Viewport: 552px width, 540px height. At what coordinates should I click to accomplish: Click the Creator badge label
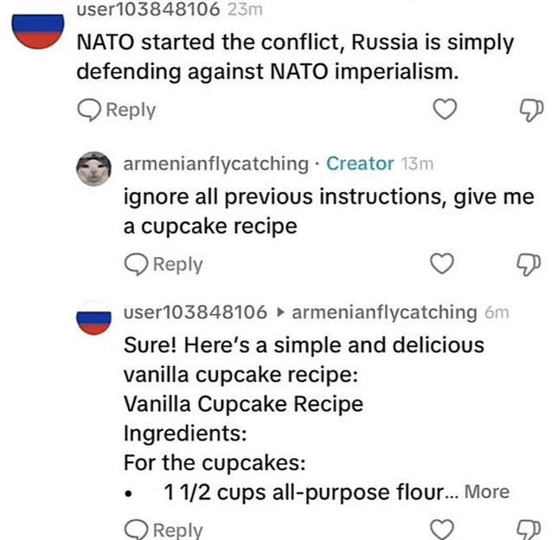(x=360, y=164)
